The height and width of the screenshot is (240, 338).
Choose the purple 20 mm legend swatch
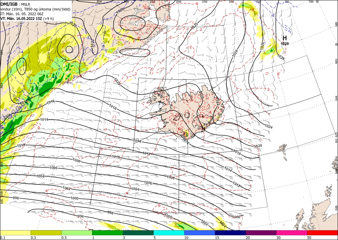261,233
